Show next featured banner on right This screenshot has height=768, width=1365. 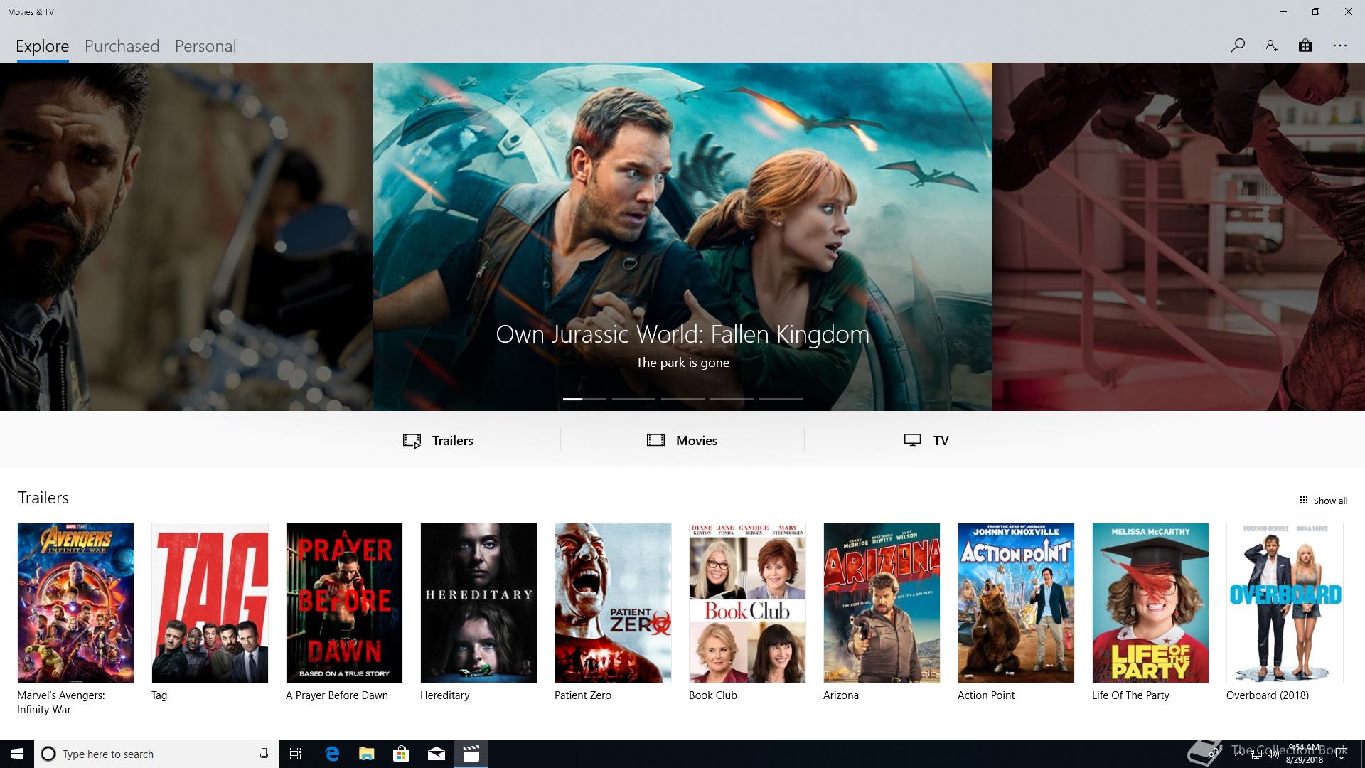tap(1179, 237)
